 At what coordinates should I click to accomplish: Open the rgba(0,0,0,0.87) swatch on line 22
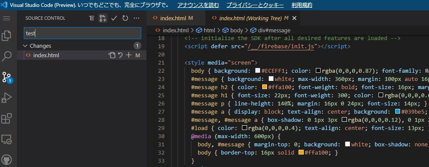pos(318,71)
